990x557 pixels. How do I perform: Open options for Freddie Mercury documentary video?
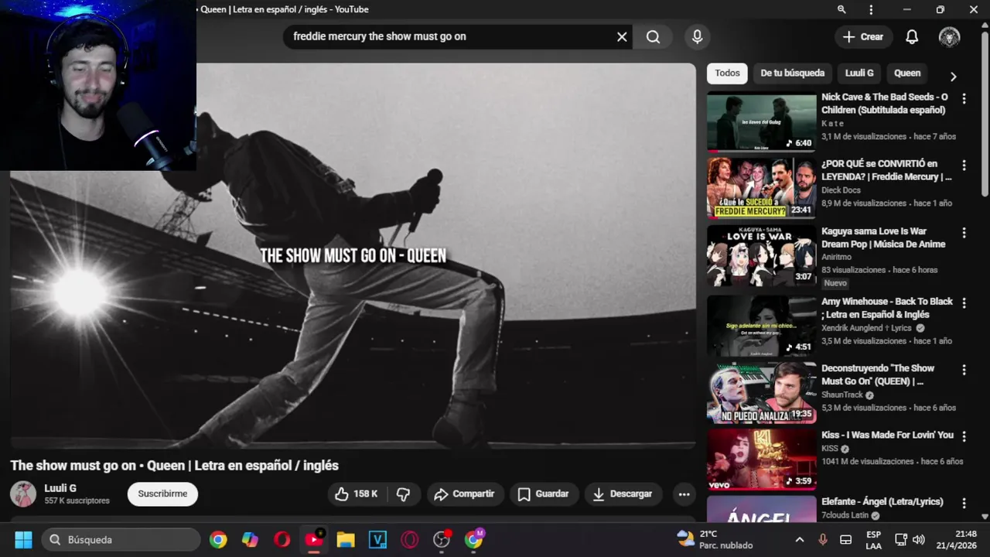[x=964, y=165]
